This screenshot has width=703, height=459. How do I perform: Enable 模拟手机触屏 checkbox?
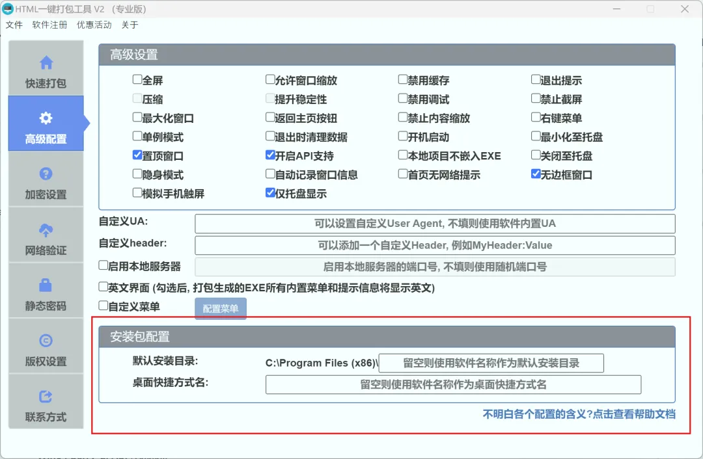pyautogui.click(x=137, y=192)
